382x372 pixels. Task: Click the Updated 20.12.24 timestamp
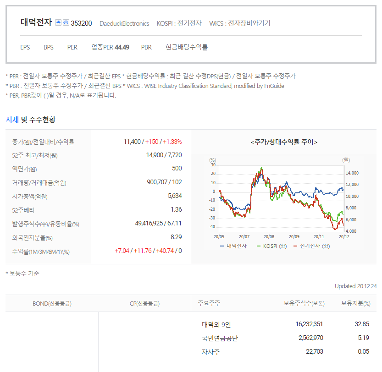click(x=355, y=286)
